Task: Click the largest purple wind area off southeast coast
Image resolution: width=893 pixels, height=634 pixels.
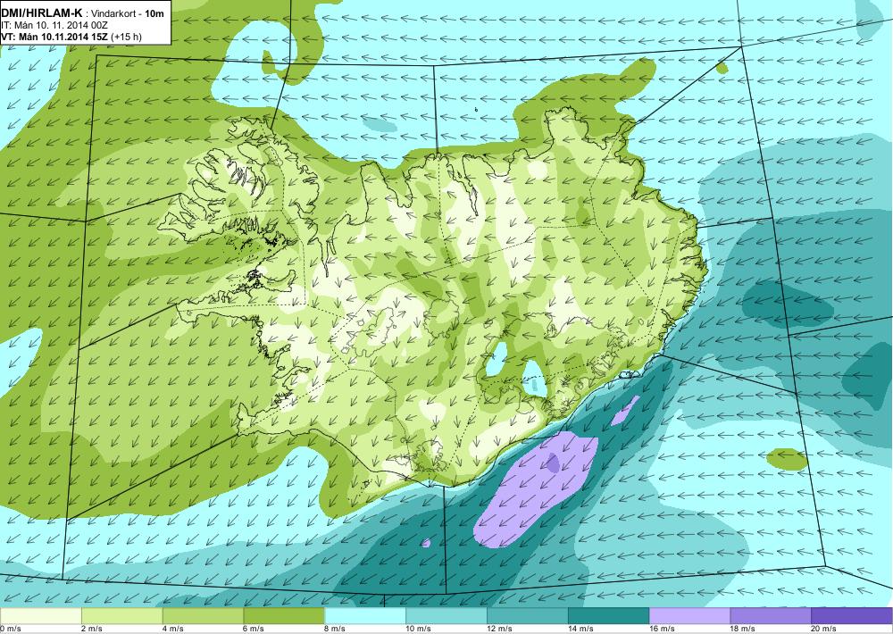Action: (x=535, y=490)
